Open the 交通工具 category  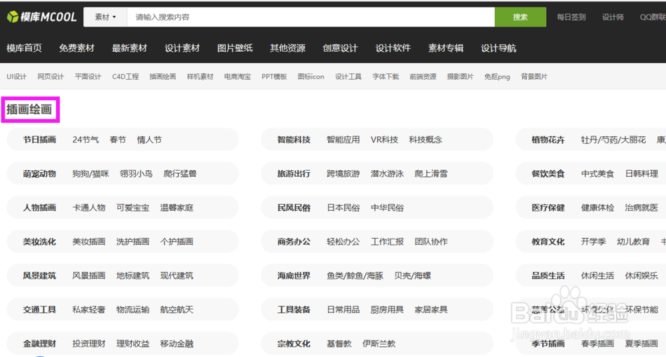click(39, 310)
